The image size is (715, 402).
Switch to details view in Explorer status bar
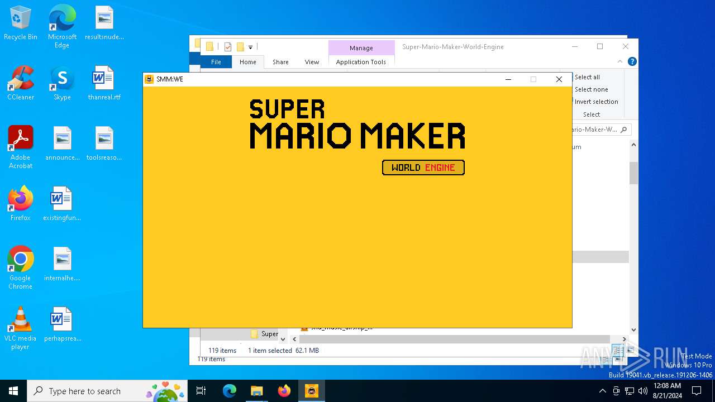click(618, 350)
